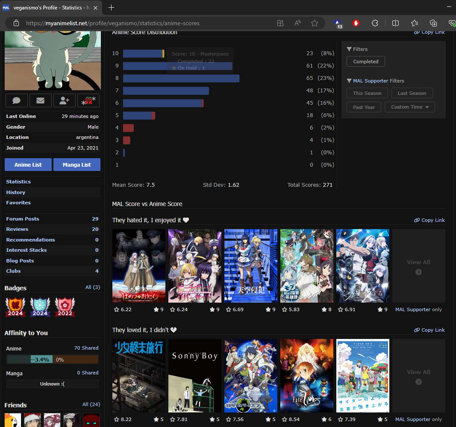The image size is (456, 427).
Task: Open the extensions puzzle icon
Action: point(375,23)
